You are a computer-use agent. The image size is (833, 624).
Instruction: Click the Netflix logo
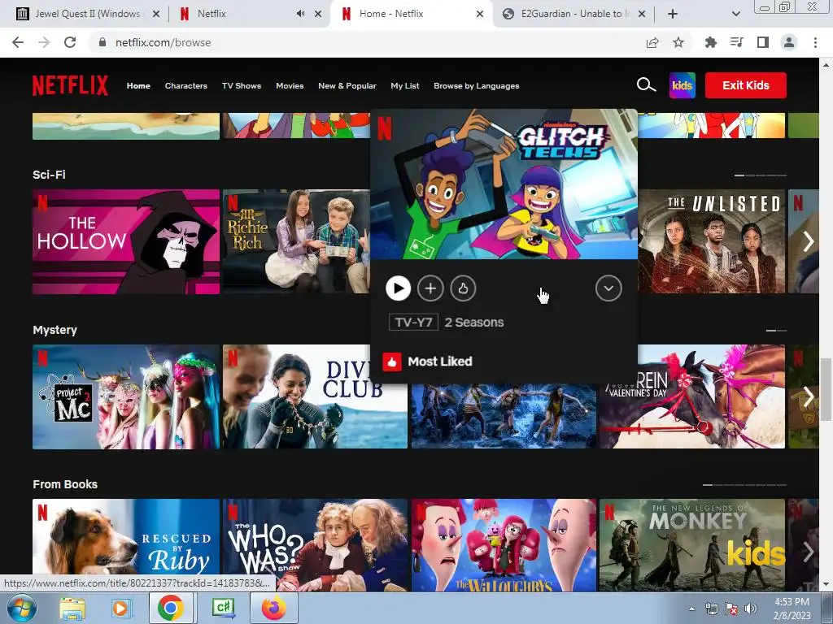(70, 85)
